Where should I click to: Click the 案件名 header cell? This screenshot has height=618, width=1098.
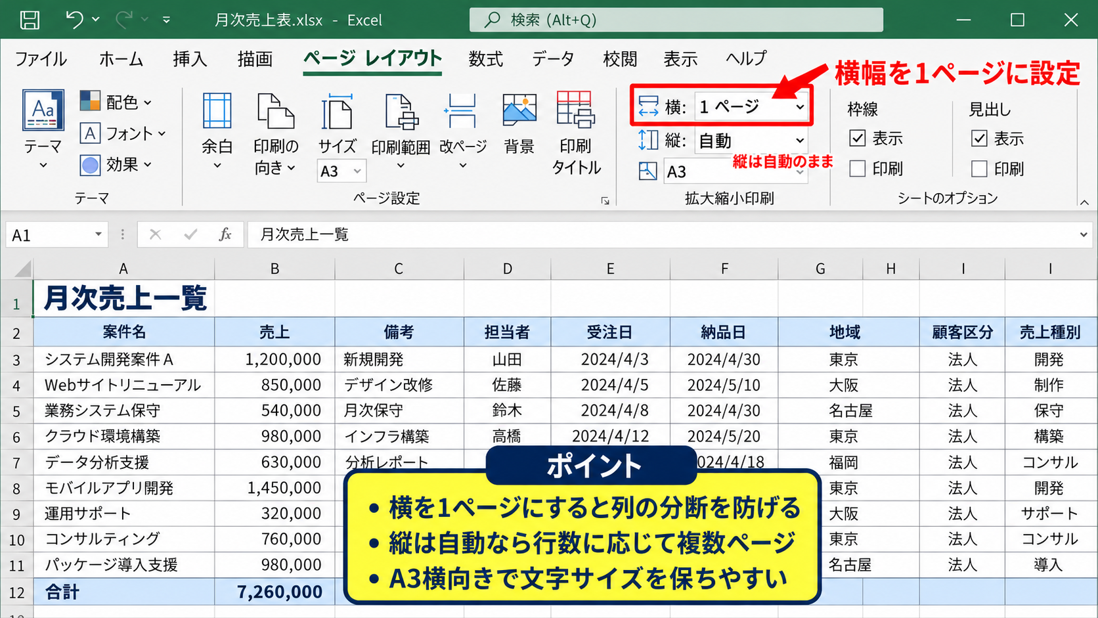click(x=123, y=332)
